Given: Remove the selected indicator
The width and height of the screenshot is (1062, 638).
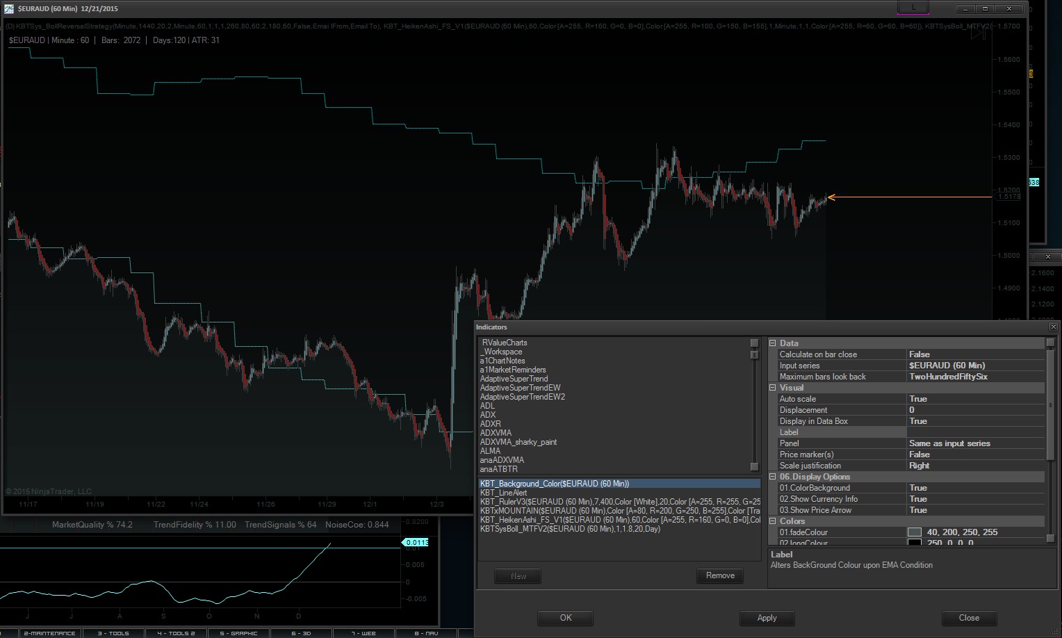Looking at the screenshot, I should (x=720, y=575).
